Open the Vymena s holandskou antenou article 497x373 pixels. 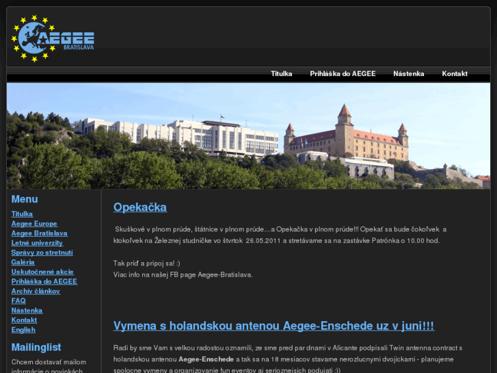[x=273, y=326]
